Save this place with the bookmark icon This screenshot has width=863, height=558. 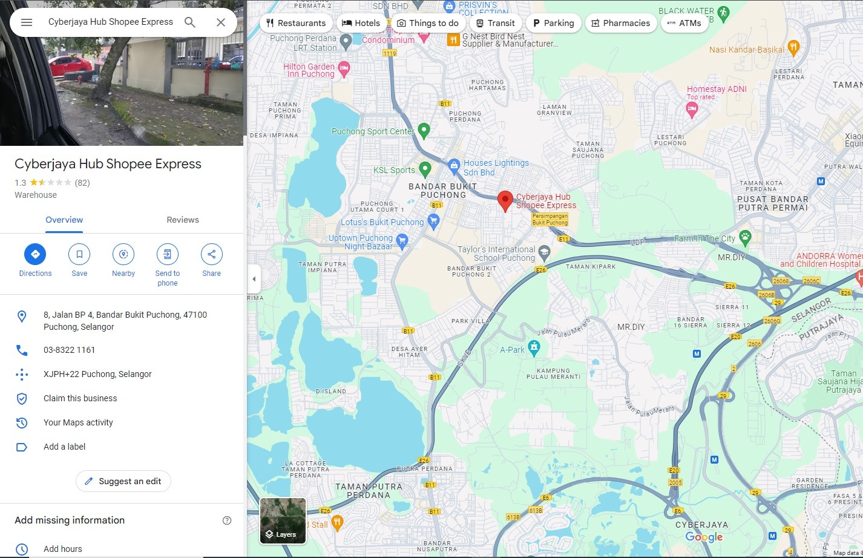tap(79, 254)
